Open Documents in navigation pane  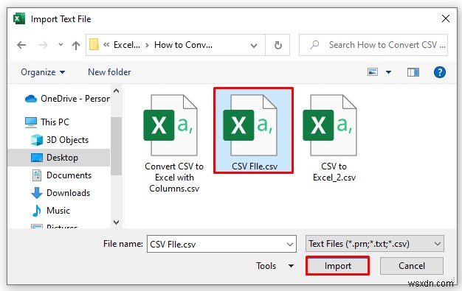61,175
